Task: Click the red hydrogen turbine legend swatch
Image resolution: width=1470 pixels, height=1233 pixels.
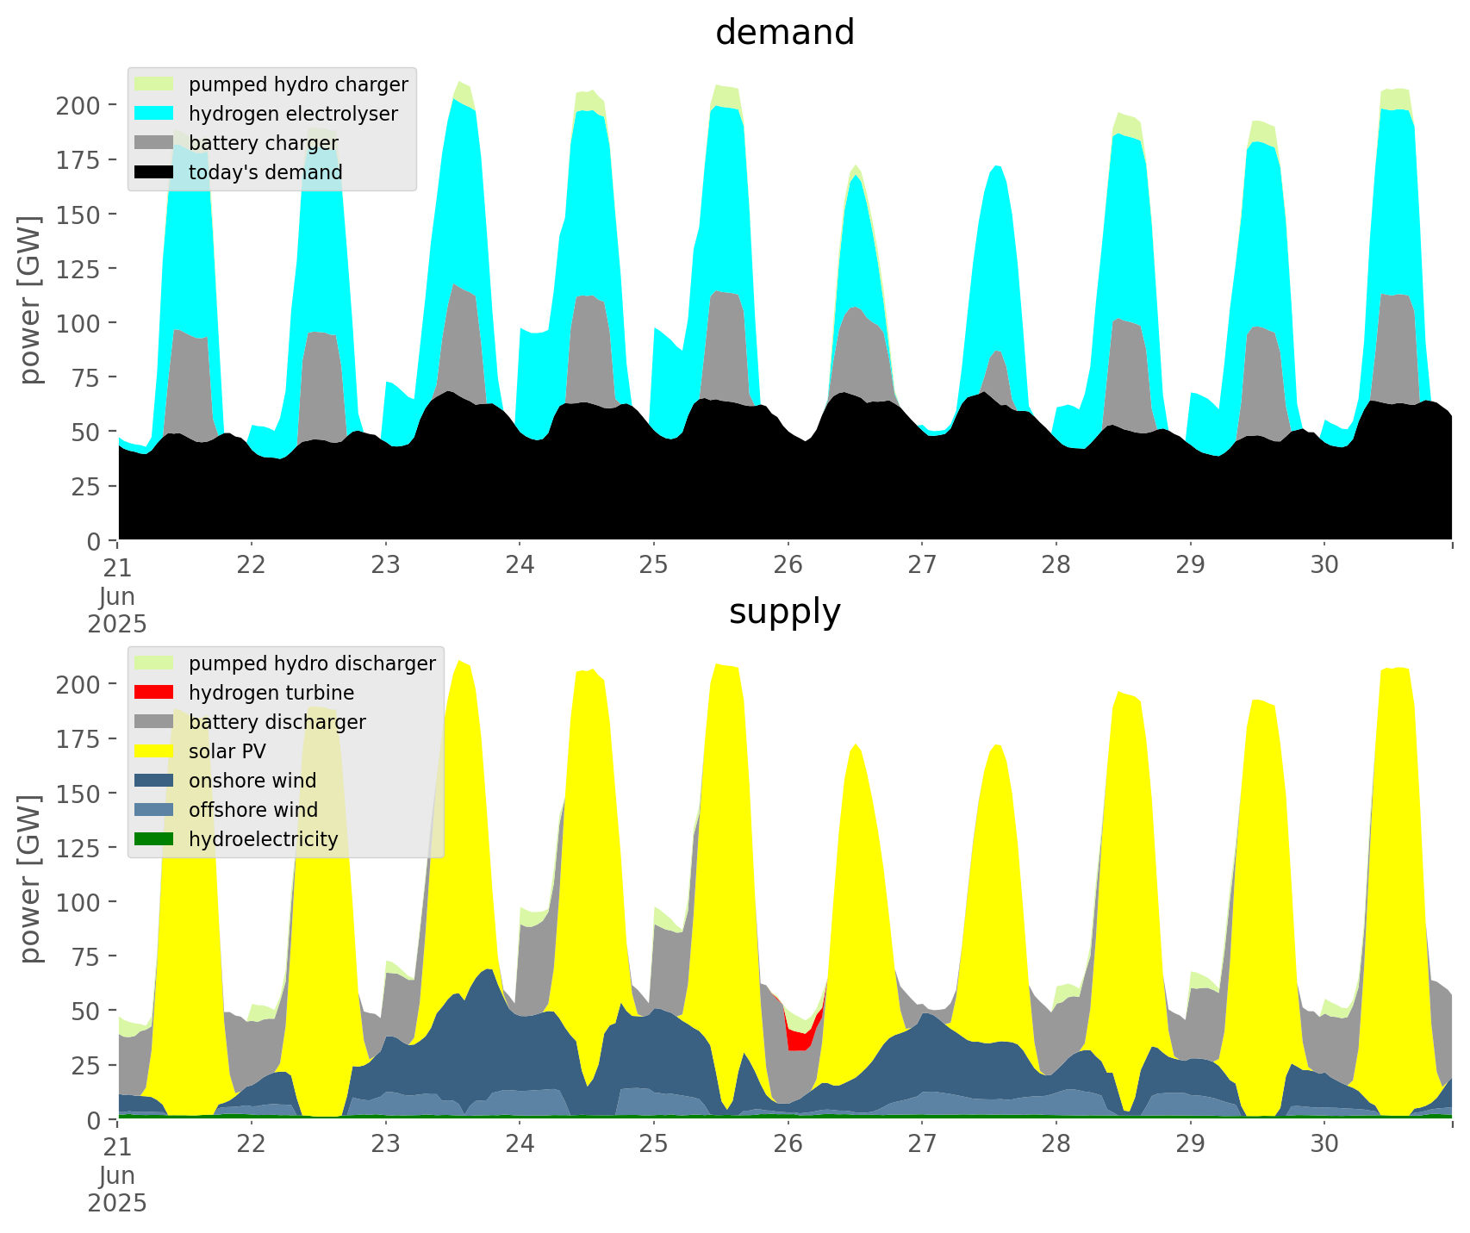Action: (154, 693)
